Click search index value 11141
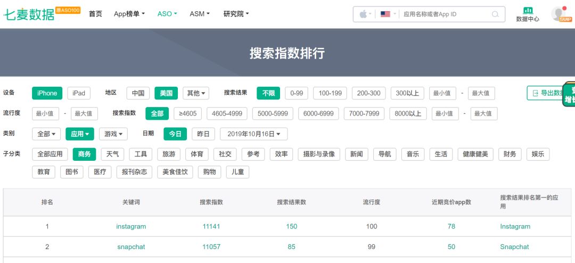The height and width of the screenshot is (263, 575). click(211, 226)
